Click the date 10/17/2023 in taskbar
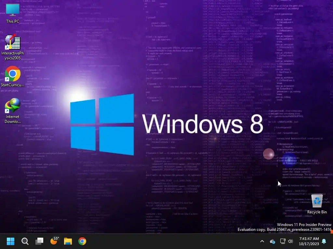Image resolution: width=333 pixels, height=249 pixels. click(309, 244)
